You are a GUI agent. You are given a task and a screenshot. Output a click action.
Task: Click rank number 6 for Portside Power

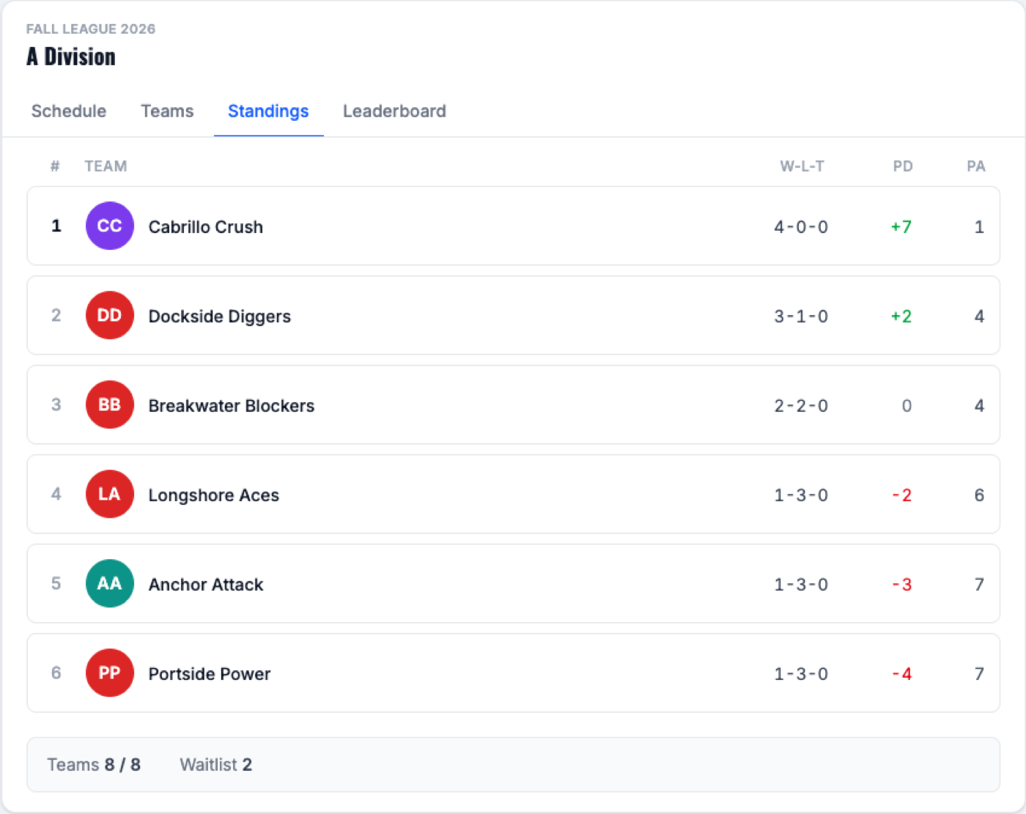click(x=56, y=673)
